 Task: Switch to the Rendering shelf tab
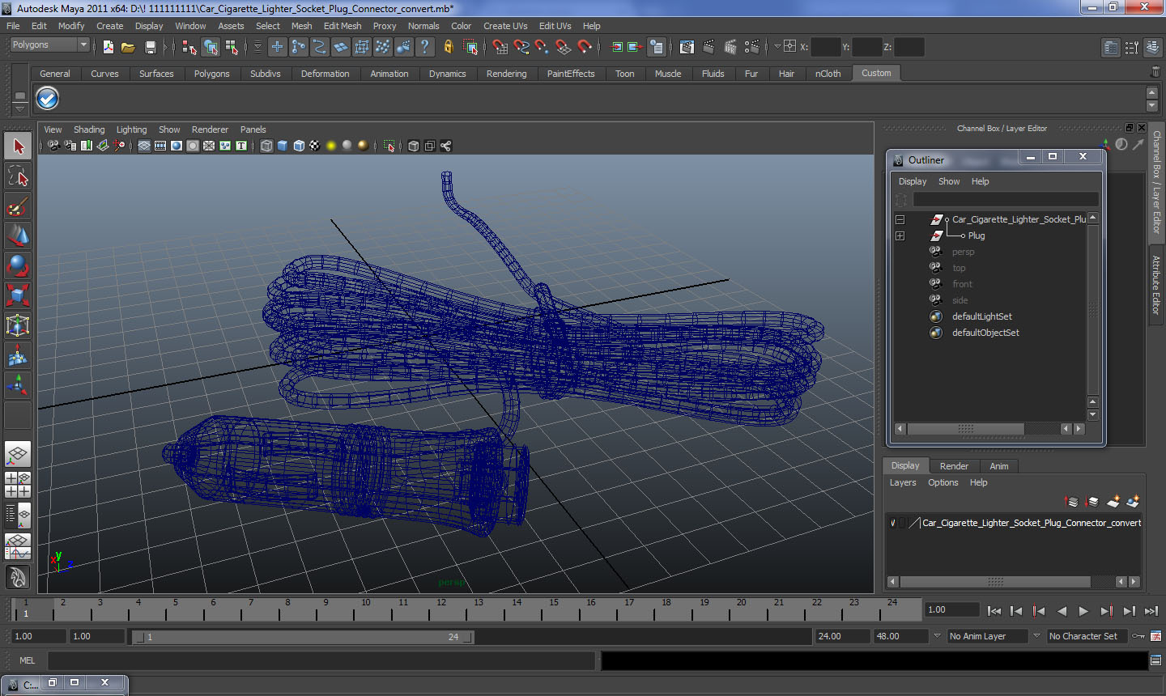506,74
